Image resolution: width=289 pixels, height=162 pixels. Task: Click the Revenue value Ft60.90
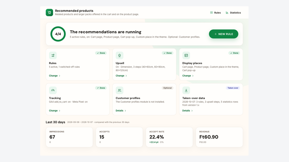[209, 137]
